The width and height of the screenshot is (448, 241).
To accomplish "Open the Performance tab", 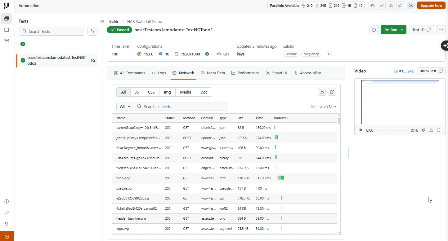I will click(245, 73).
